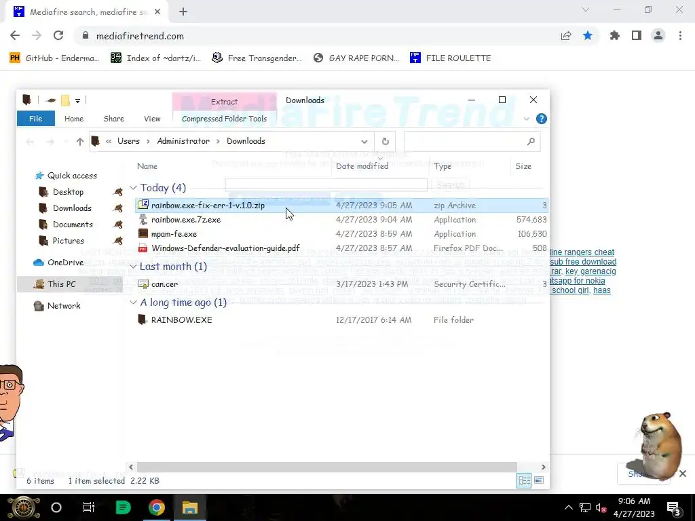Open File Explorer taskbar icon

[x=190, y=507]
